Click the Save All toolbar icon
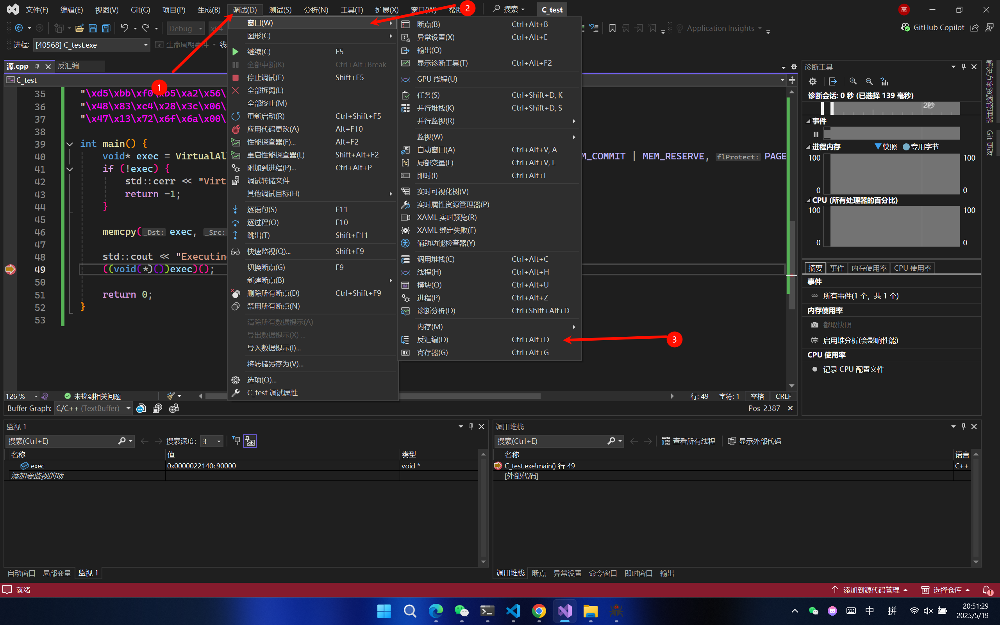 pyautogui.click(x=106, y=28)
